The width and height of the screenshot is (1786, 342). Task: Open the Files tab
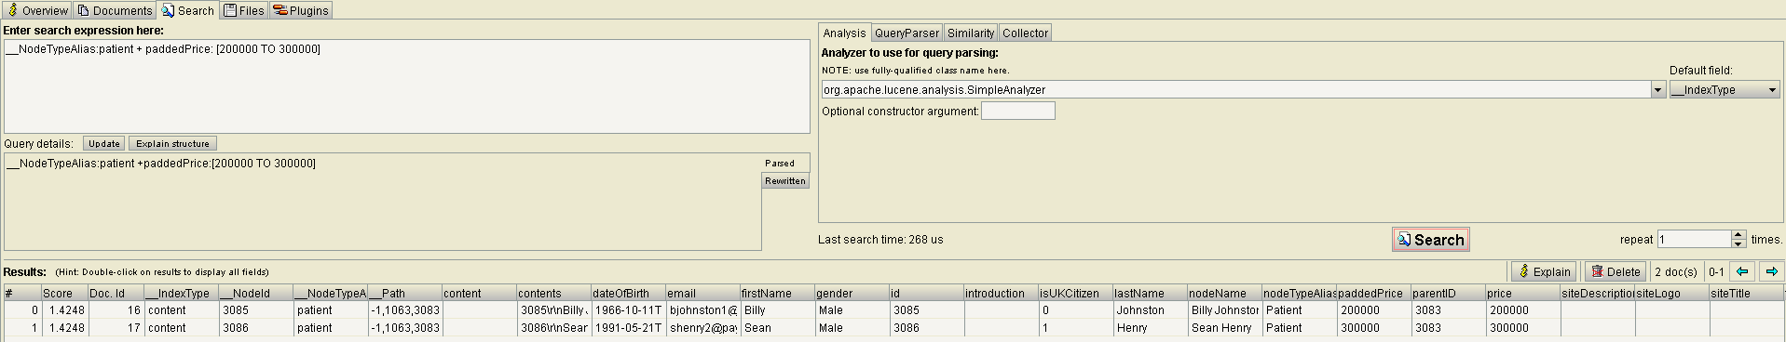click(x=243, y=10)
